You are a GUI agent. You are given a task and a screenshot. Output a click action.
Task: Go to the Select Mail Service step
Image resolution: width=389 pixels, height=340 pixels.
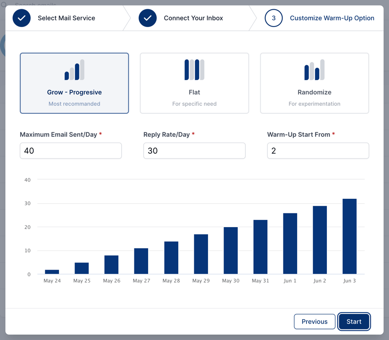pyautogui.click(x=67, y=18)
